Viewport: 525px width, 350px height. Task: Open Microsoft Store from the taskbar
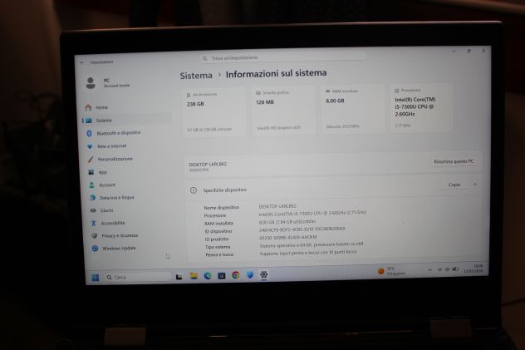pyautogui.click(x=221, y=276)
